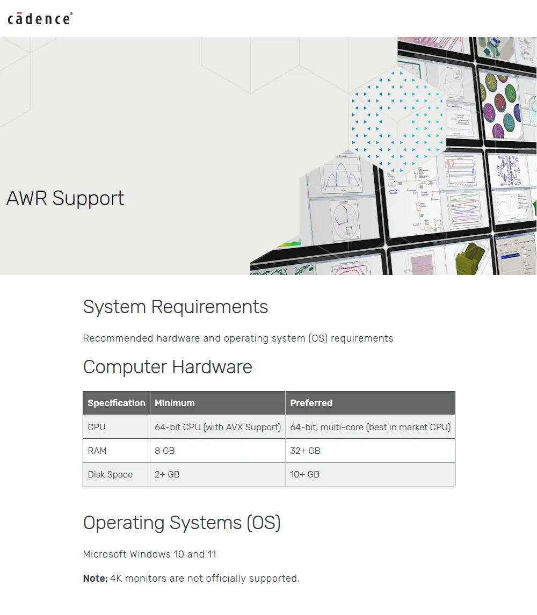Click the Minimum column header
This screenshot has height=615, width=537.
click(x=175, y=403)
